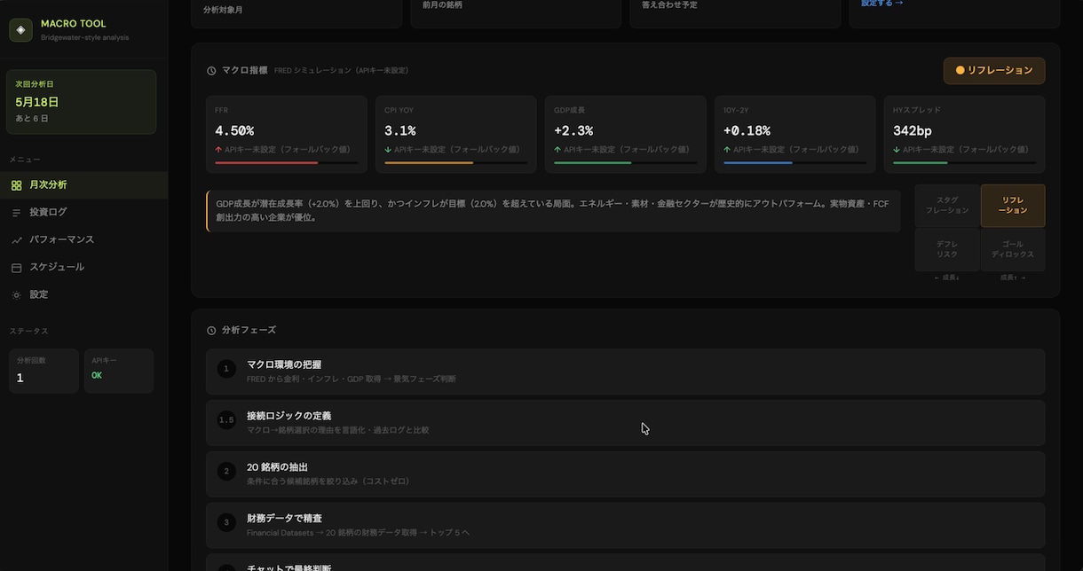
Task: Open the HYスプレッド 342bp card
Action: coord(965,135)
